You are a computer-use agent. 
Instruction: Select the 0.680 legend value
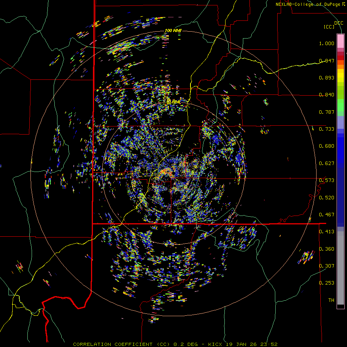pyautogui.click(x=327, y=146)
